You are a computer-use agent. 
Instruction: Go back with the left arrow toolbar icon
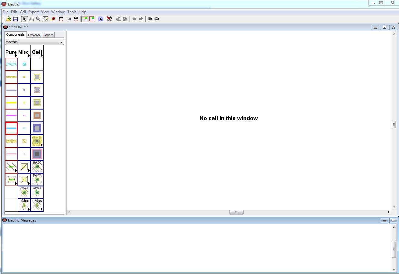coord(134,19)
